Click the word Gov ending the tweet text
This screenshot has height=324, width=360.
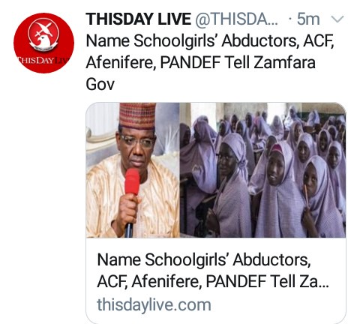tap(100, 84)
